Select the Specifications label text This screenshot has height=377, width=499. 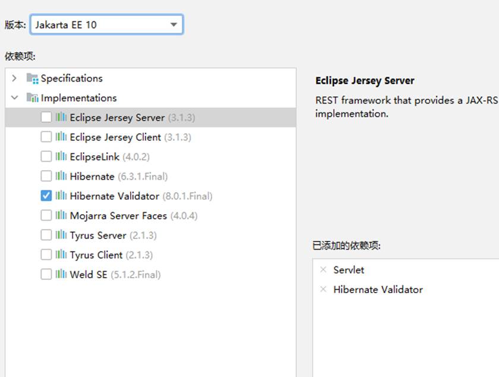click(72, 78)
